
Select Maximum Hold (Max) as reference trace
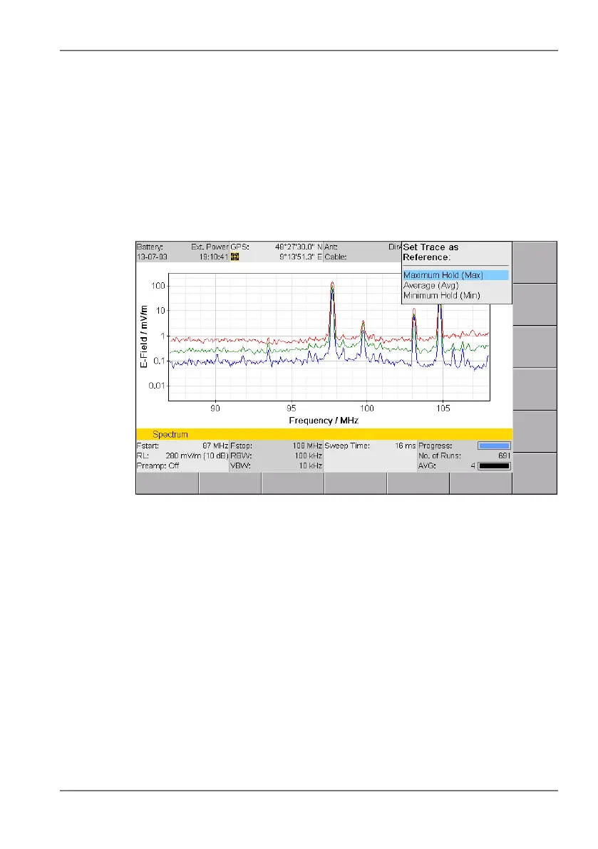[x=455, y=275]
